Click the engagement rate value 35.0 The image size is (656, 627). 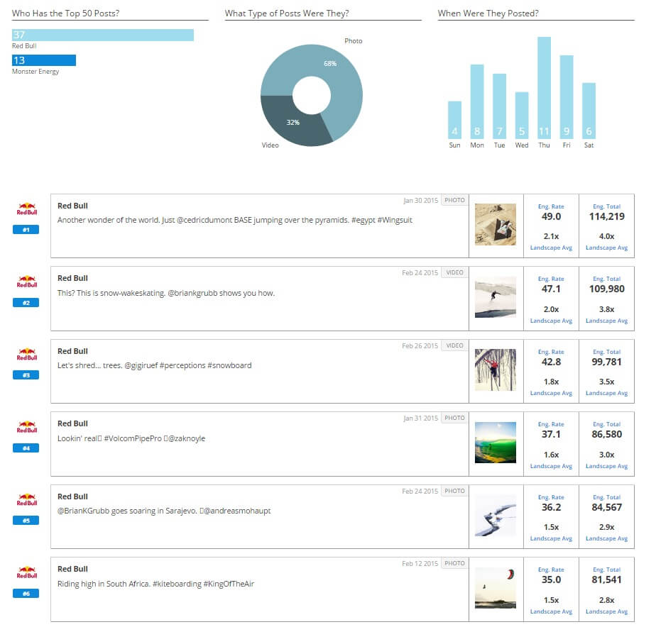[x=551, y=579]
